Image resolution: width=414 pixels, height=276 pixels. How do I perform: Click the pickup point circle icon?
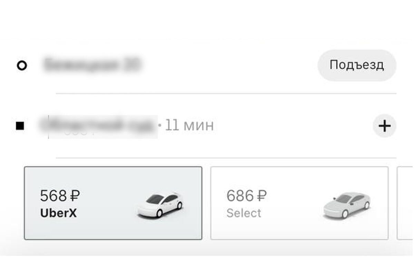pos(22,66)
